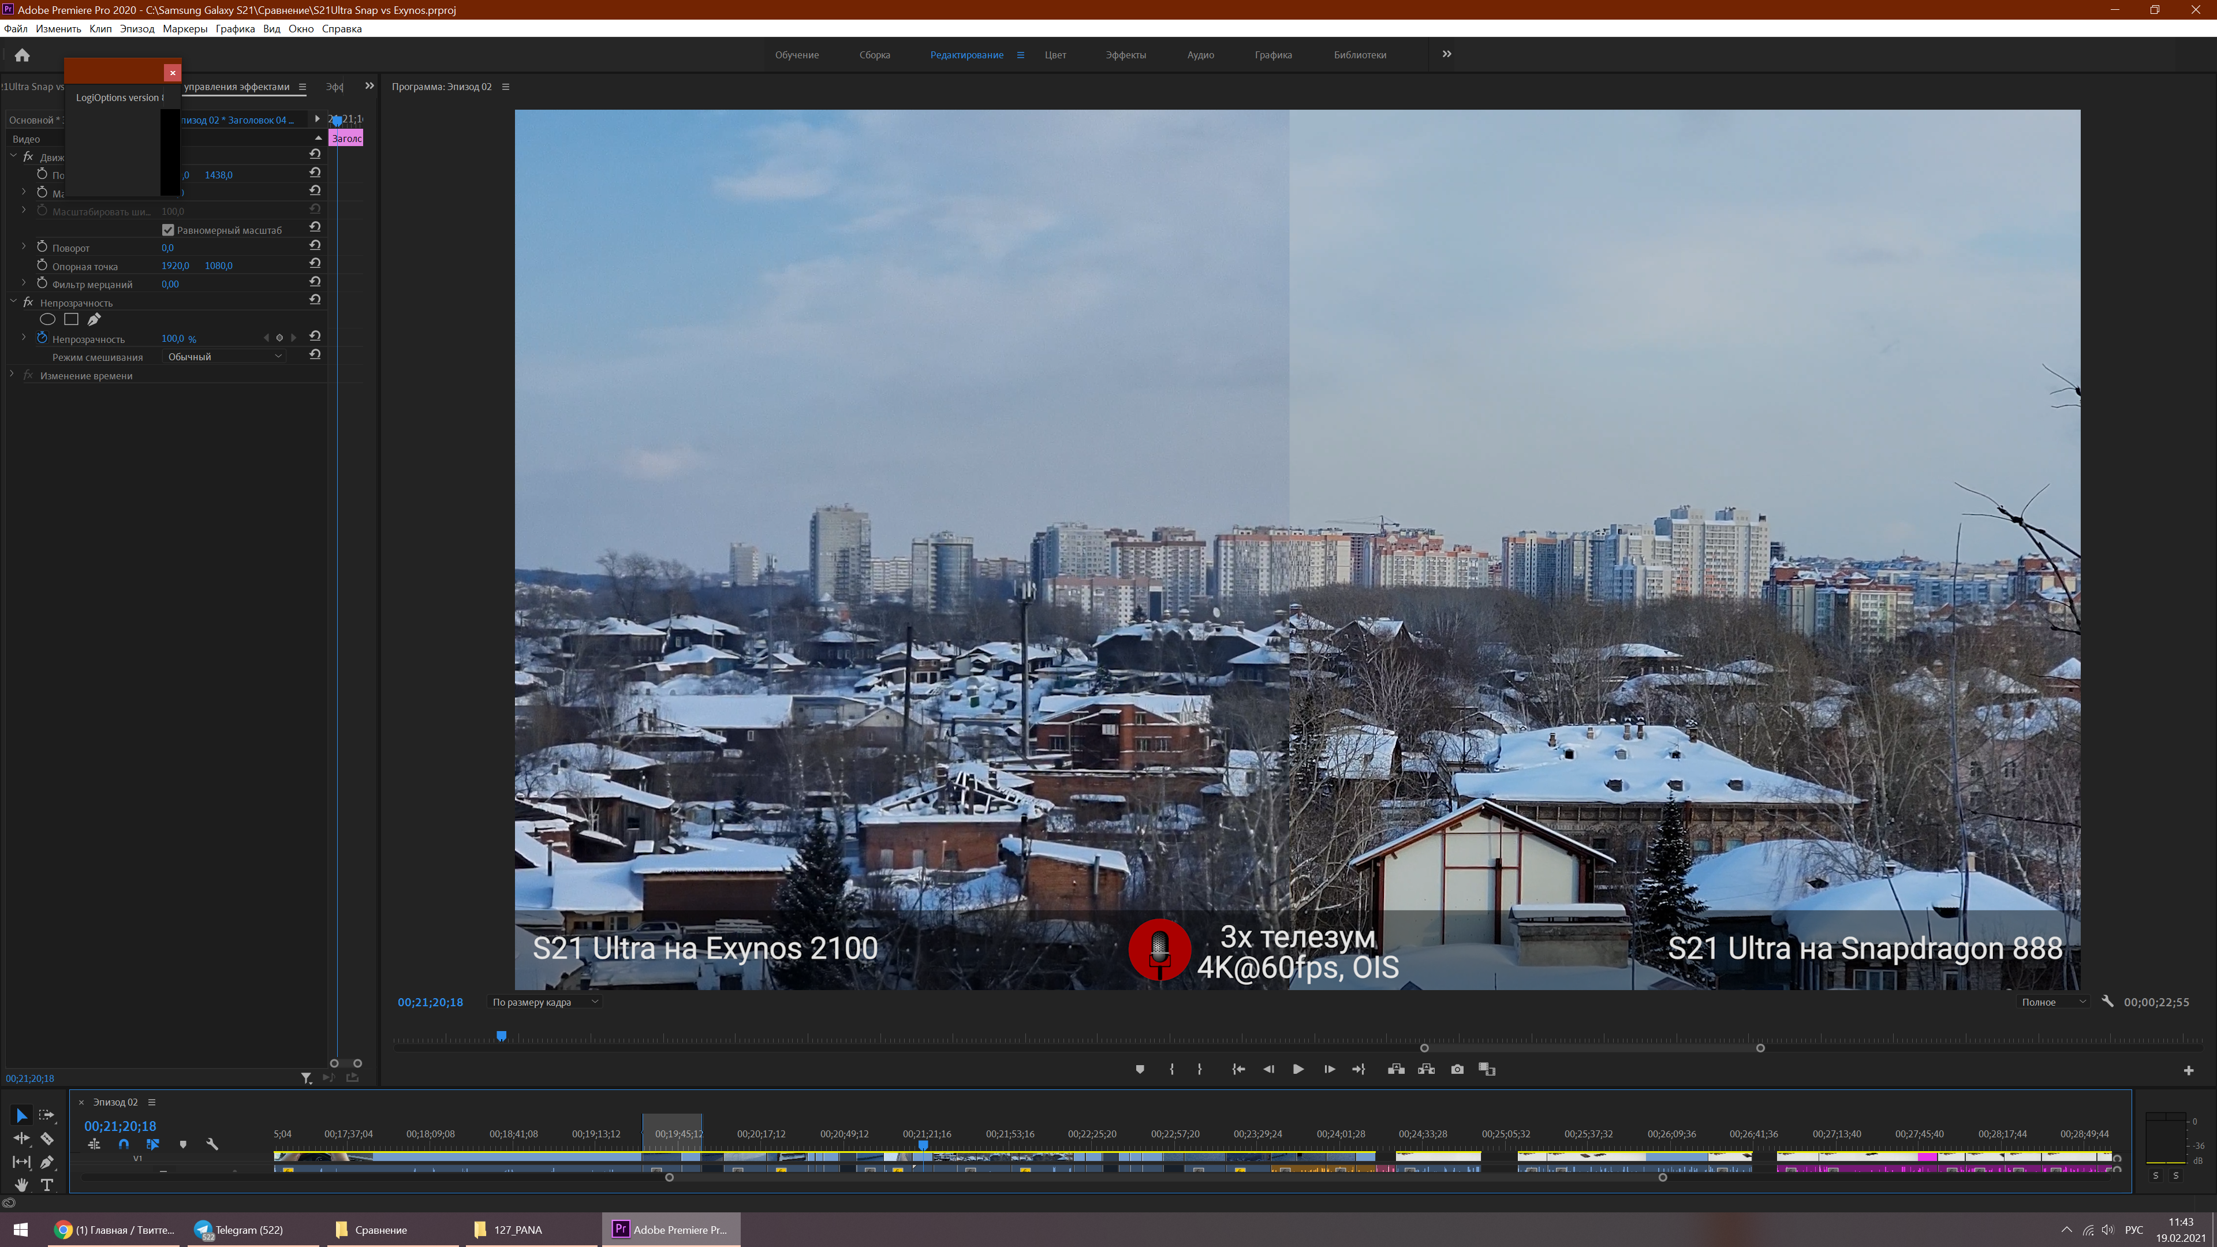Toggle Snap in timeline magnet icon
Viewport: 2217px width, 1247px height.
coord(124,1145)
